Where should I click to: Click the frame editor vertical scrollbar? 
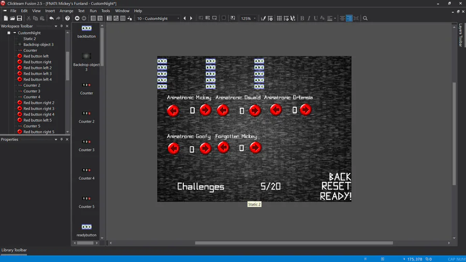(x=454, y=134)
